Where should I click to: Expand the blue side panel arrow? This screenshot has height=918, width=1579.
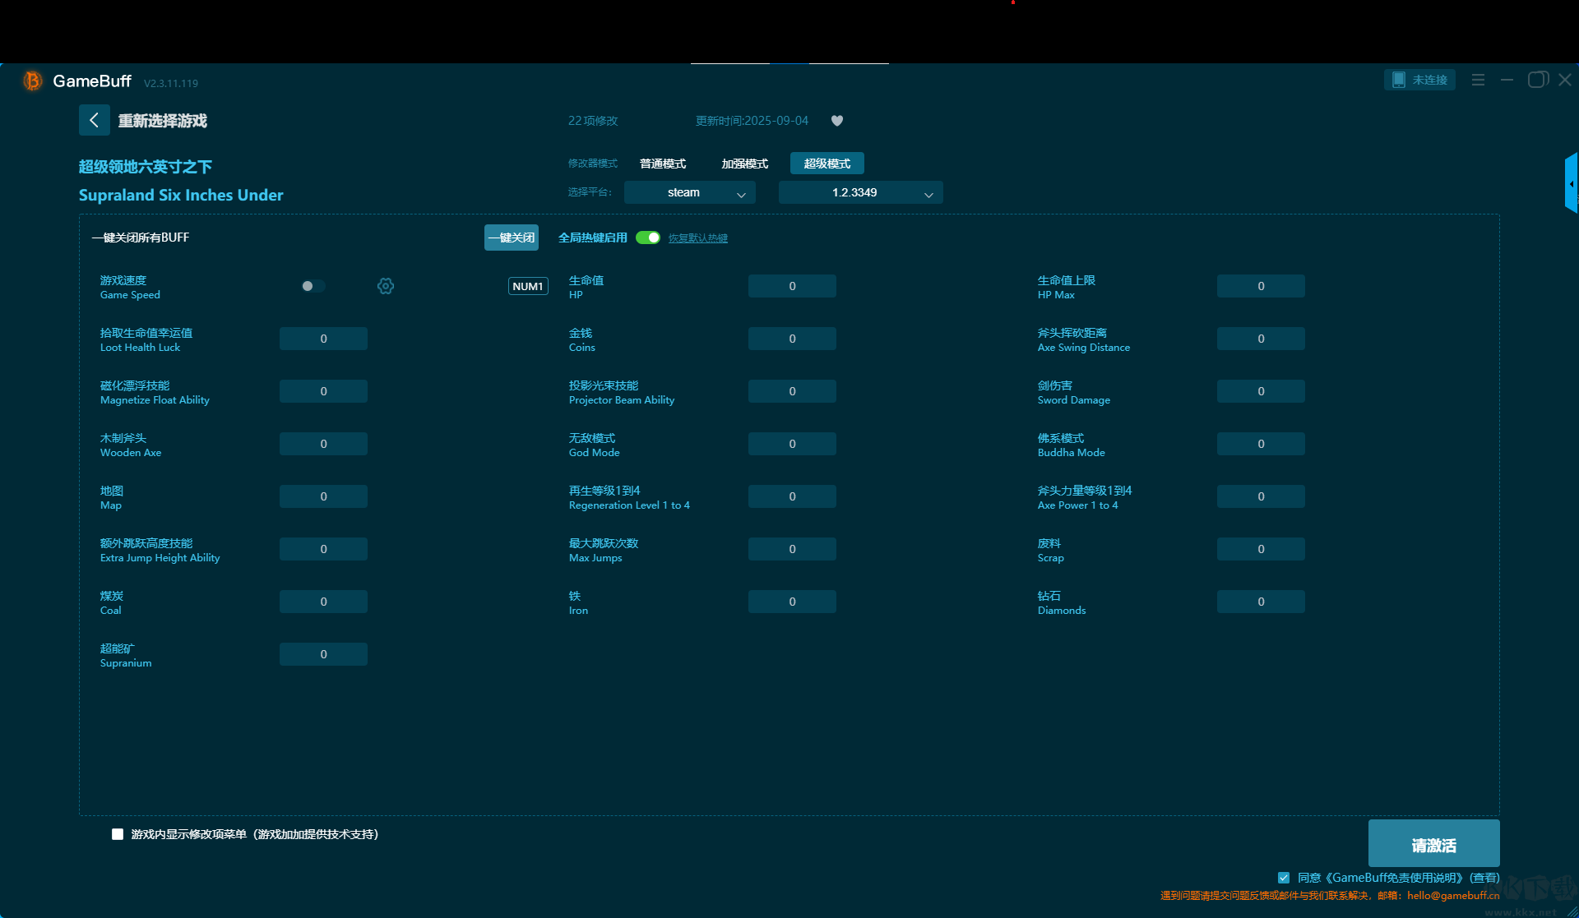click(1571, 183)
